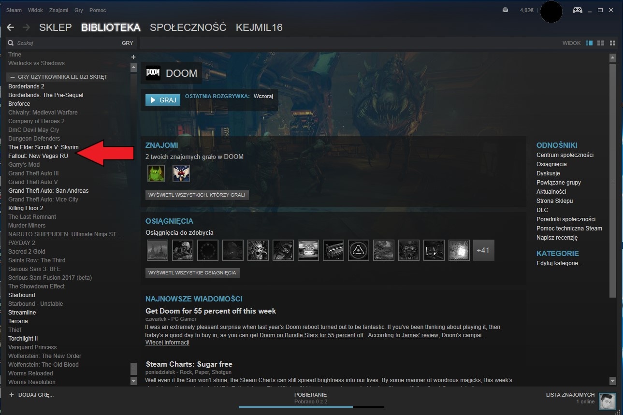Viewport: 623px width, 415px height.
Task: Open the Osiągnięcia link in Odnośniki
Action: (x=551, y=164)
